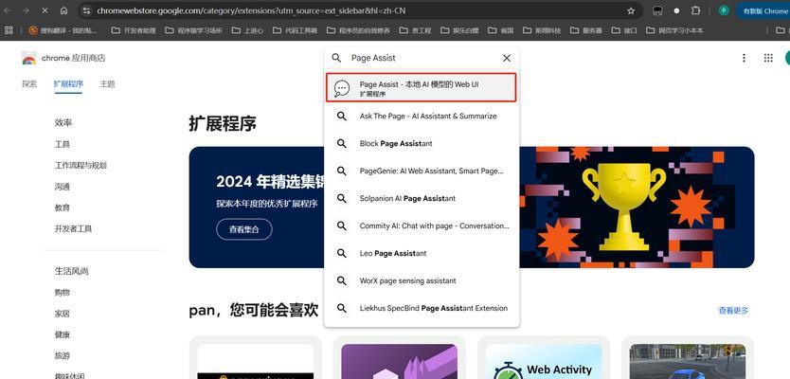The width and height of the screenshot is (790, 379).
Task: Select suggestion Commity AI Chat with page
Action: tap(422, 226)
